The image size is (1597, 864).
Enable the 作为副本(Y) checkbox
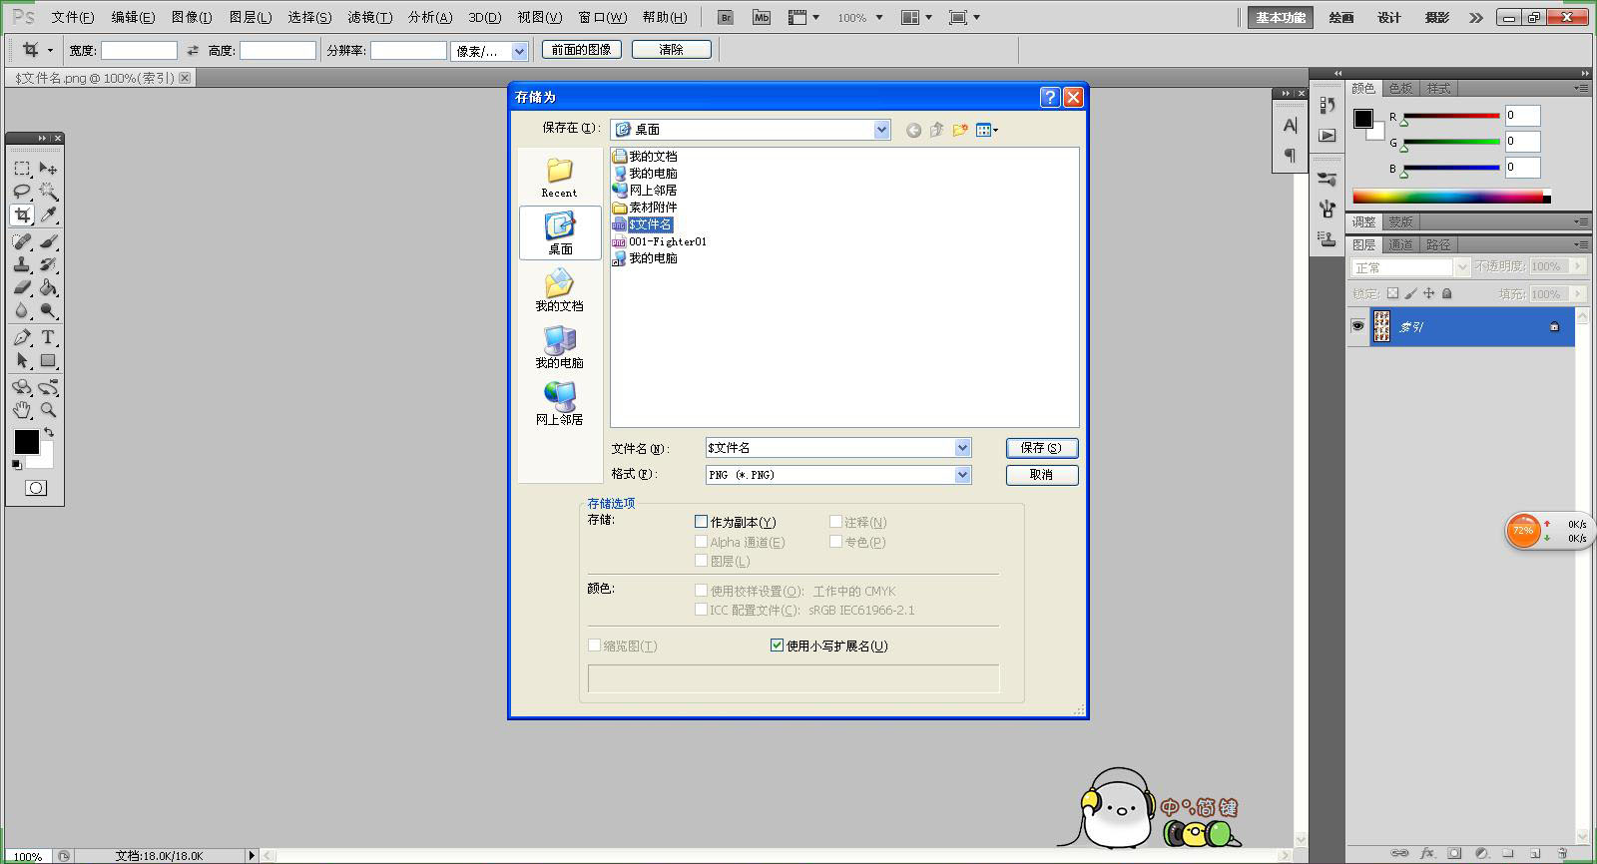pyautogui.click(x=701, y=522)
